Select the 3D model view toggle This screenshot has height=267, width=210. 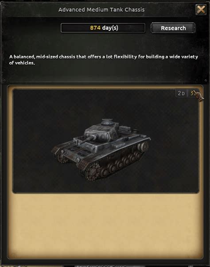pos(193,93)
